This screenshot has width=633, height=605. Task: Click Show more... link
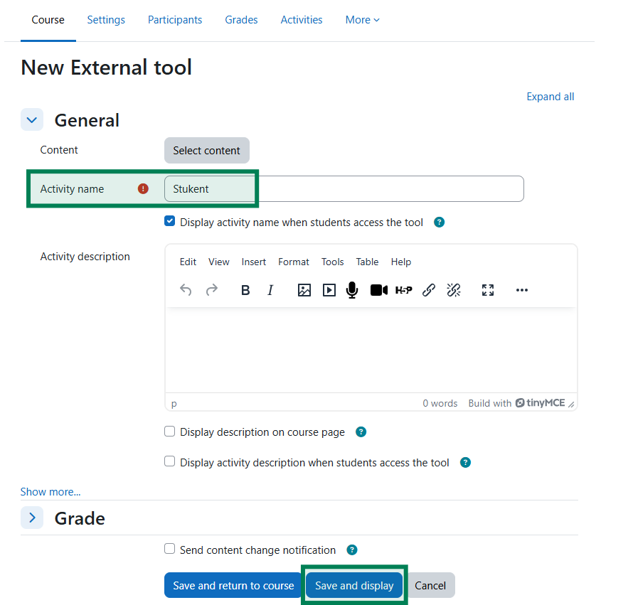[x=50, y=491]
